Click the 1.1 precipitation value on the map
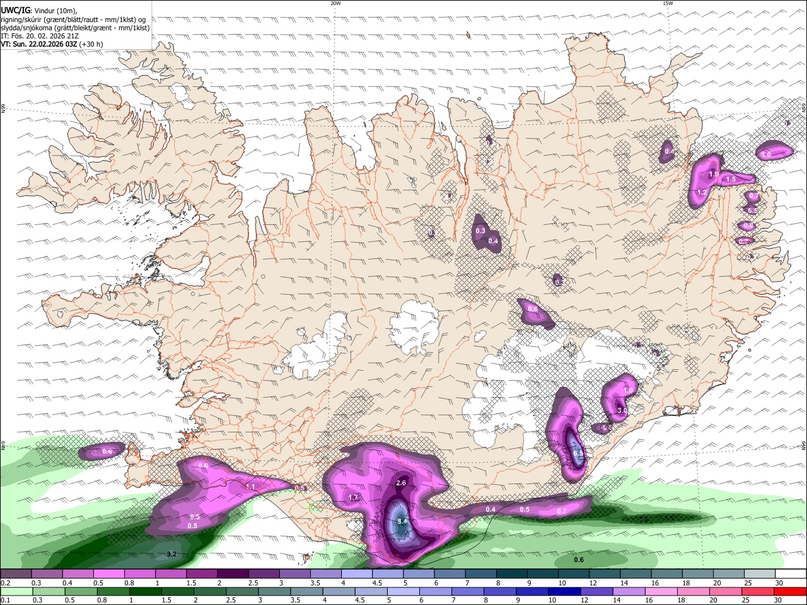 (250, 487)
